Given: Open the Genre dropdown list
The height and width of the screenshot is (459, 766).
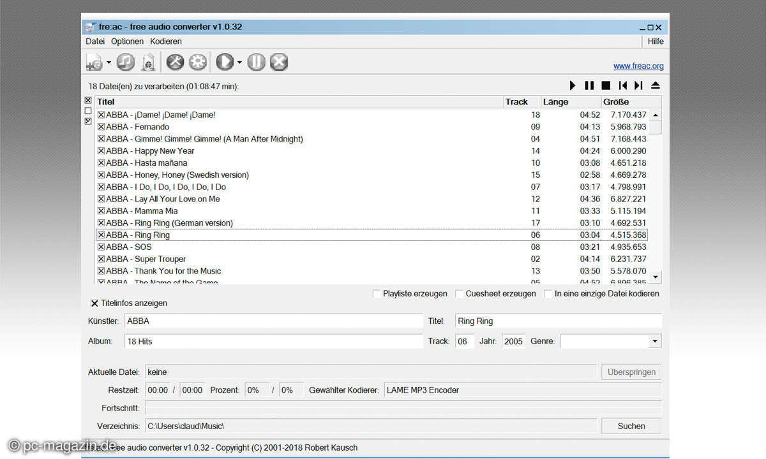Looking at the screenshot, I should 655,341.
